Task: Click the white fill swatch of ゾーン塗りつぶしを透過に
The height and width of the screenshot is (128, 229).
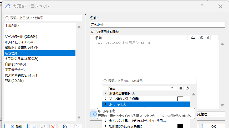Action: tap(180, 99)
